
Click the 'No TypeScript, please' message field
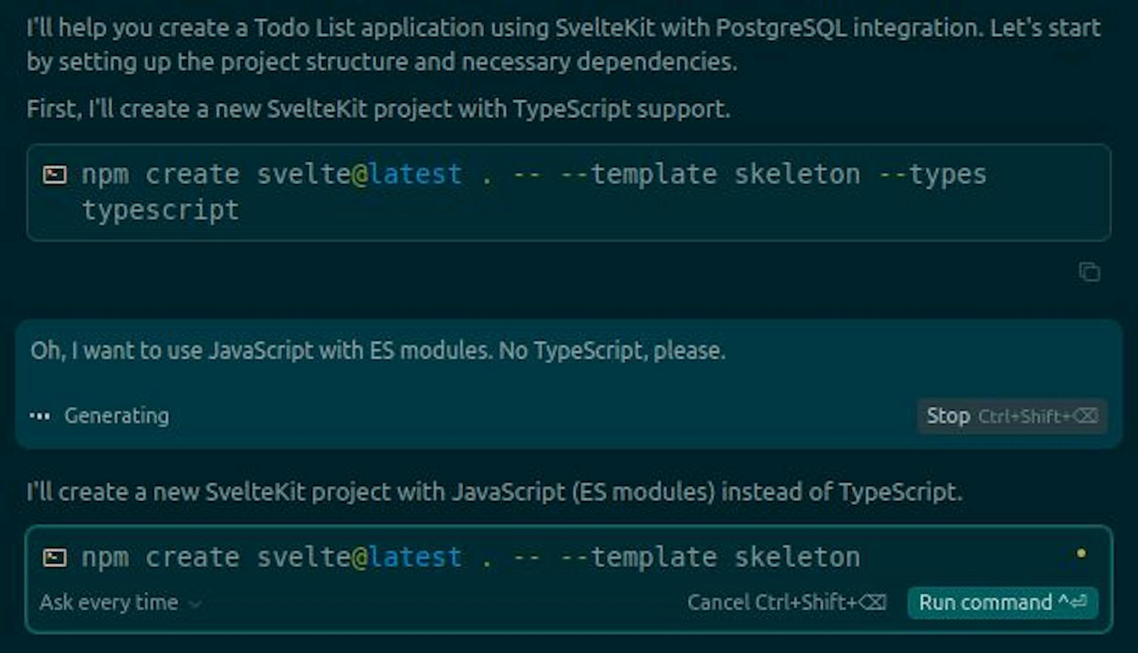378,351
